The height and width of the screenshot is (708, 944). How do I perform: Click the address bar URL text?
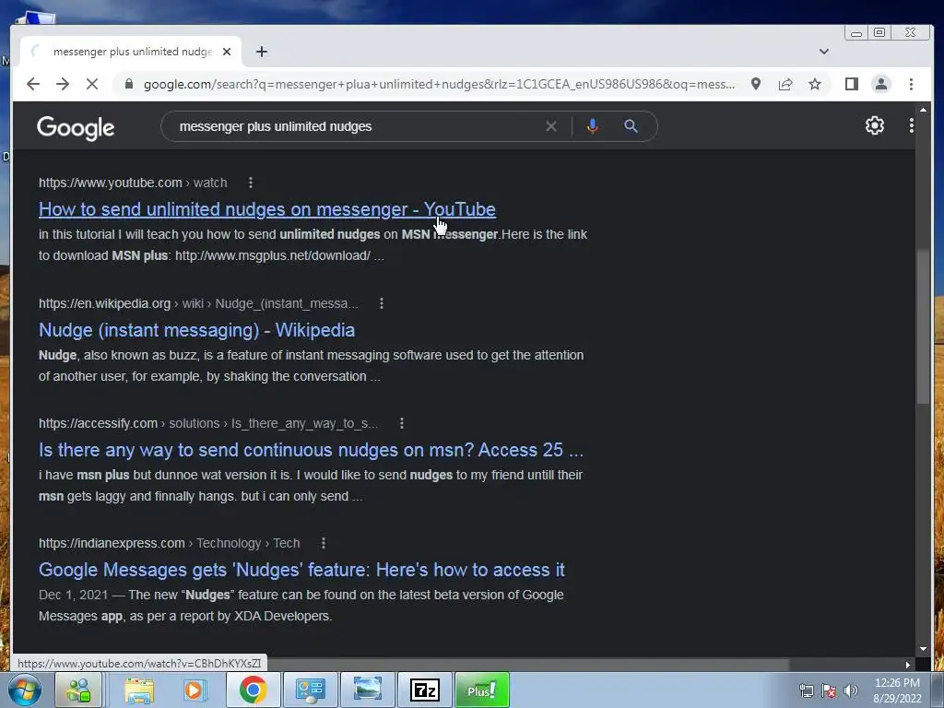pyautogui.click(x=439, y=84)
